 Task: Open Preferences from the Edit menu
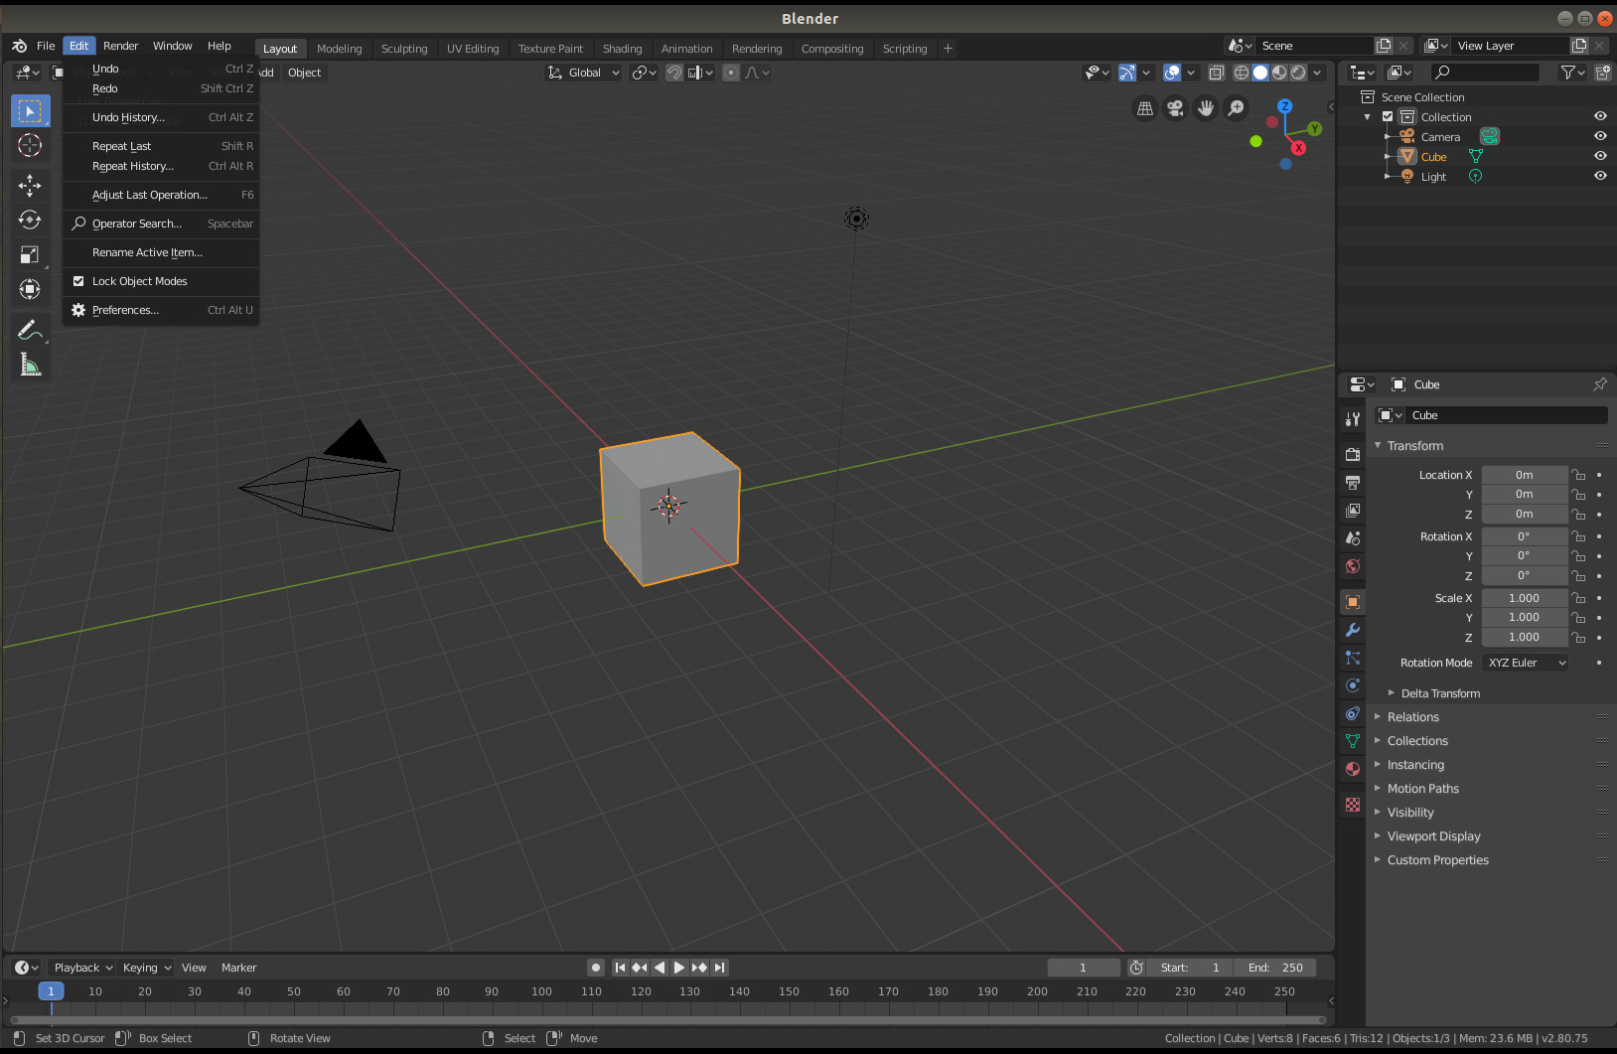[125, 310]
